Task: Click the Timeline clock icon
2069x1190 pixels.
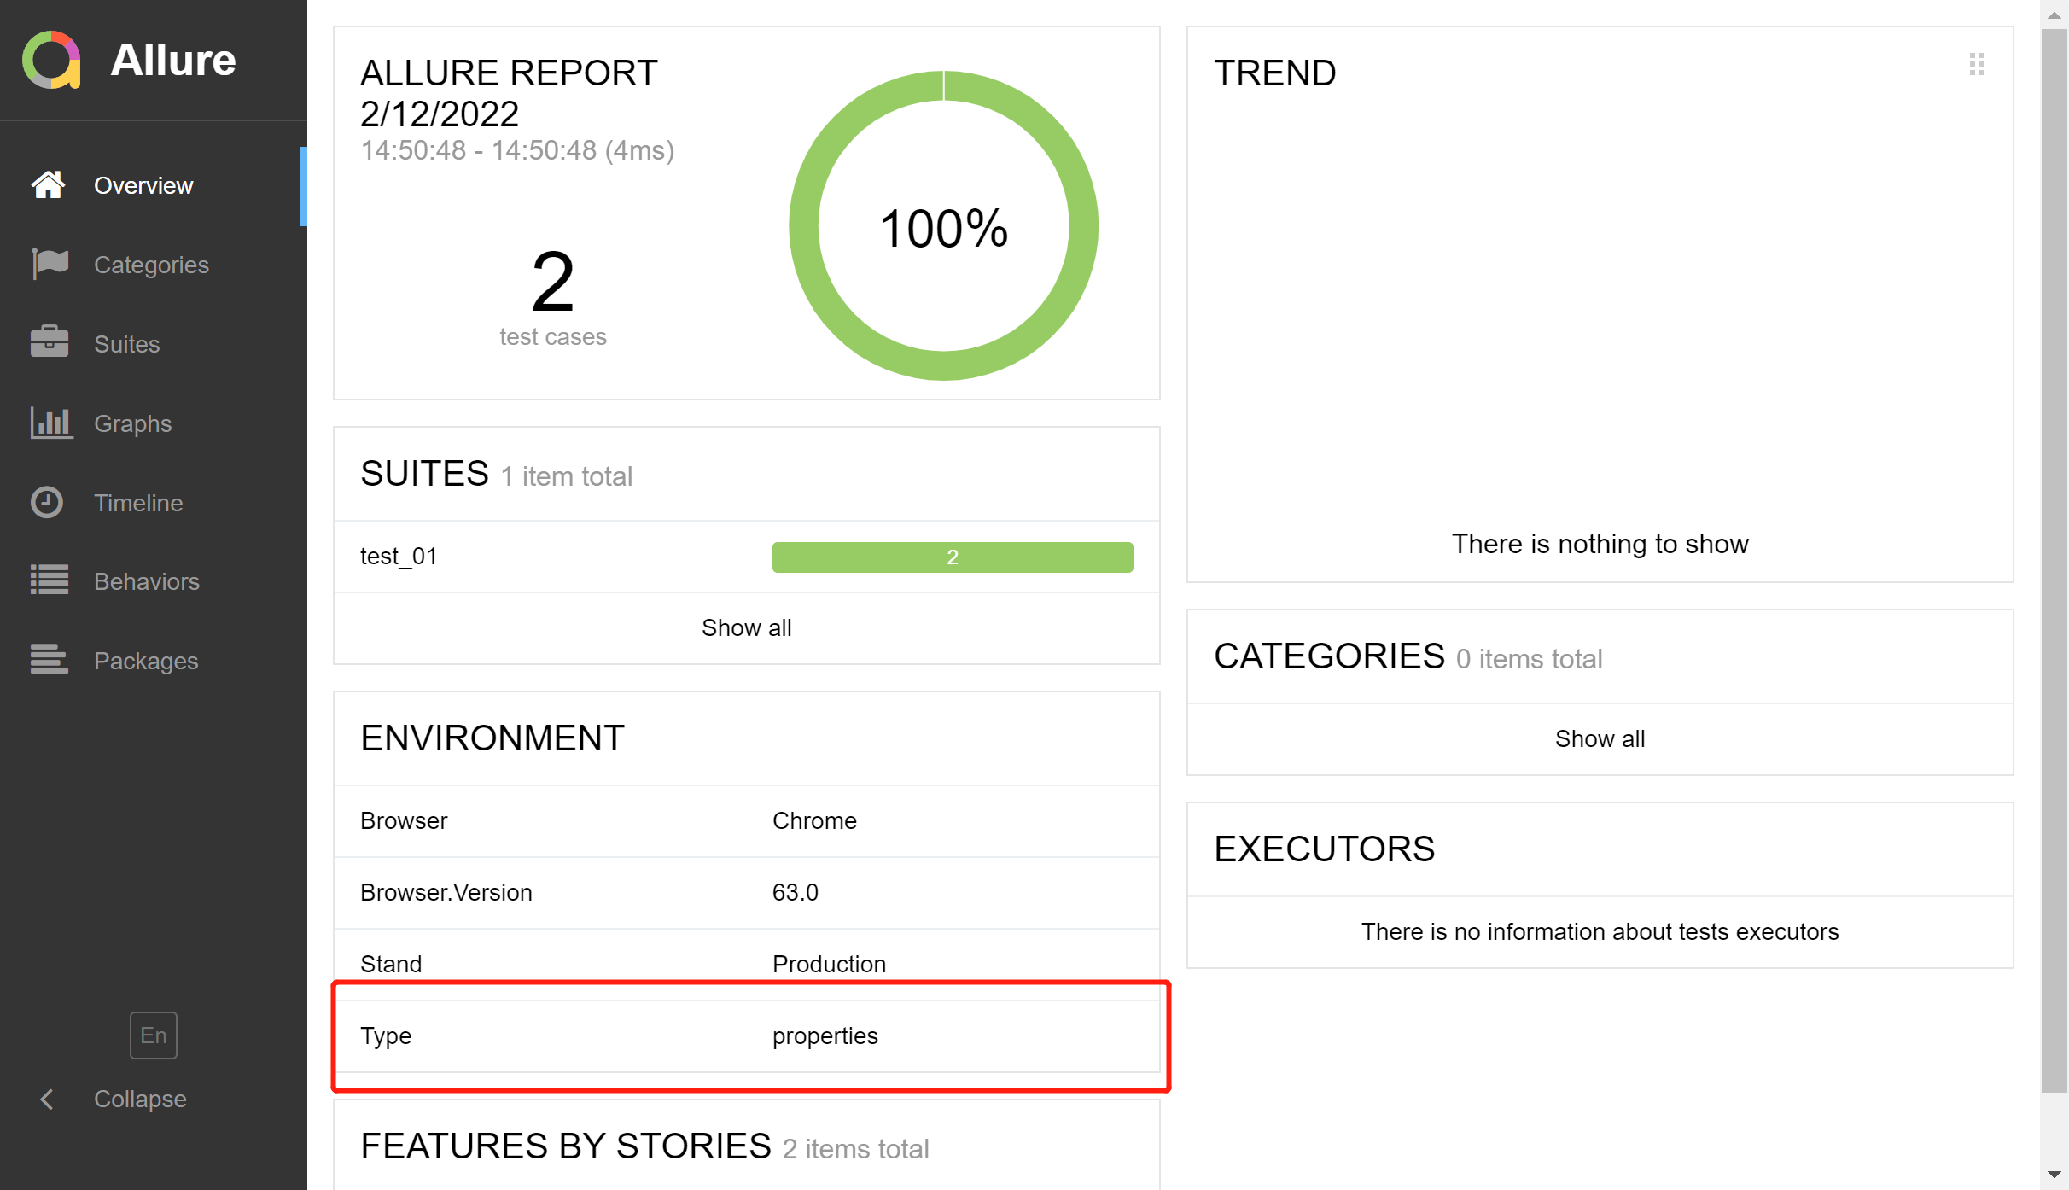Action: [47, 502]
